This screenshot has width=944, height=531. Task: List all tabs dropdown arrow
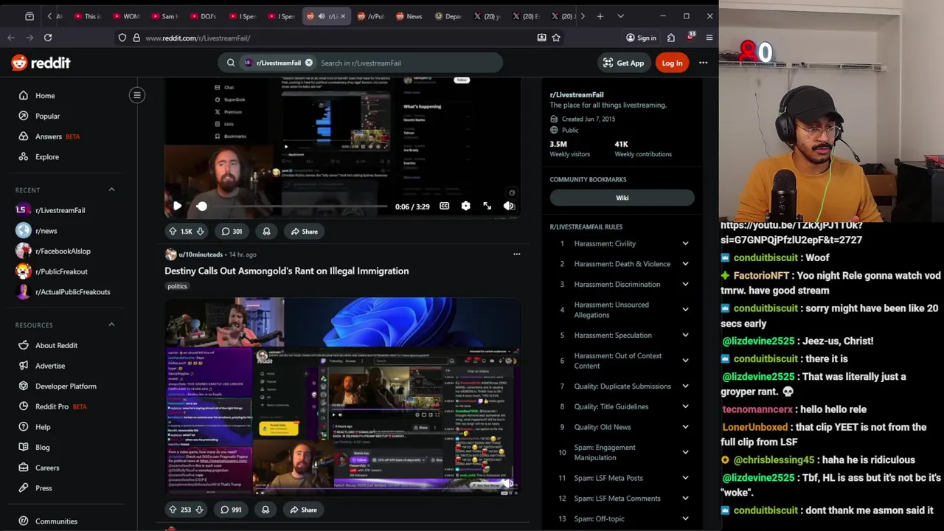[x=620, y=16]
